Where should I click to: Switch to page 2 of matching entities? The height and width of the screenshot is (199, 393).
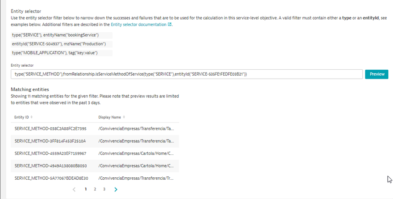coord(95,189)
